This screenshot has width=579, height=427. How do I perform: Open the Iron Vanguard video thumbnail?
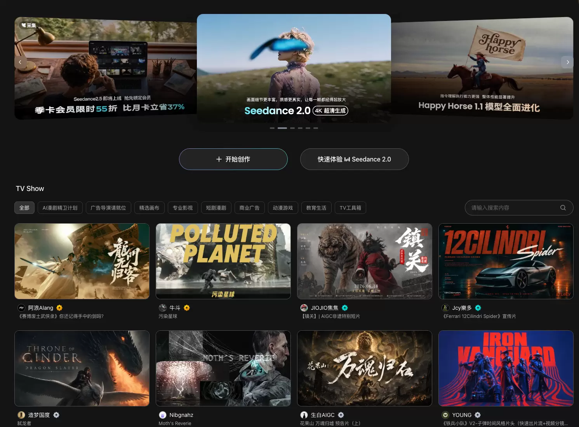[x=506, y=368]
